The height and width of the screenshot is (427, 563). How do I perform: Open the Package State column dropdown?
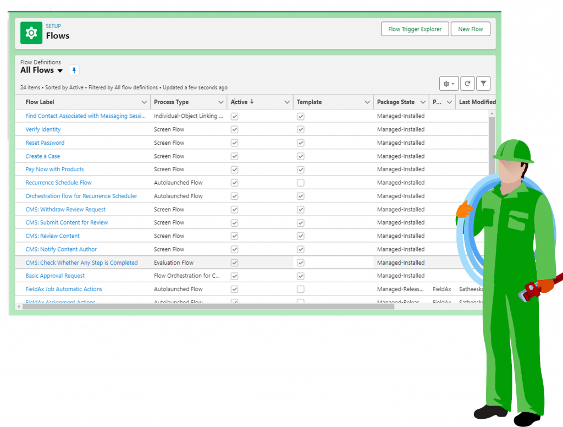[x=423, y=101]
